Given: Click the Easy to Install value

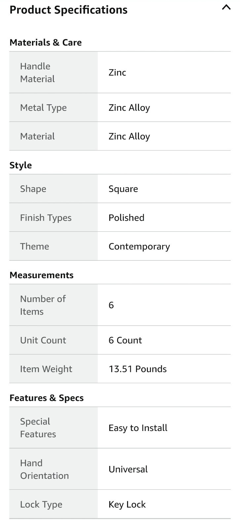Looking at the screenshot, I should 138,428.
